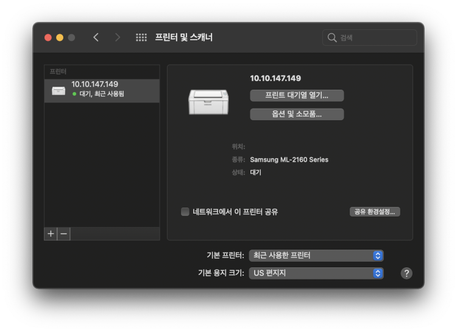Open 공유 환경설정 button
457x332 pixels.
point(375,212)
